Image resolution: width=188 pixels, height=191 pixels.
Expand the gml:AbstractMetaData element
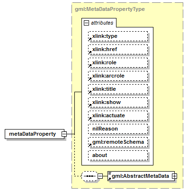(x=174, y=176)
